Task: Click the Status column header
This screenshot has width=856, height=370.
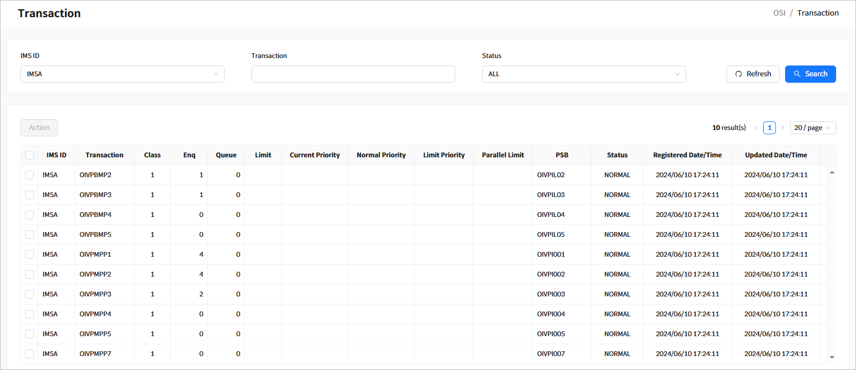Action: point(617,155)
